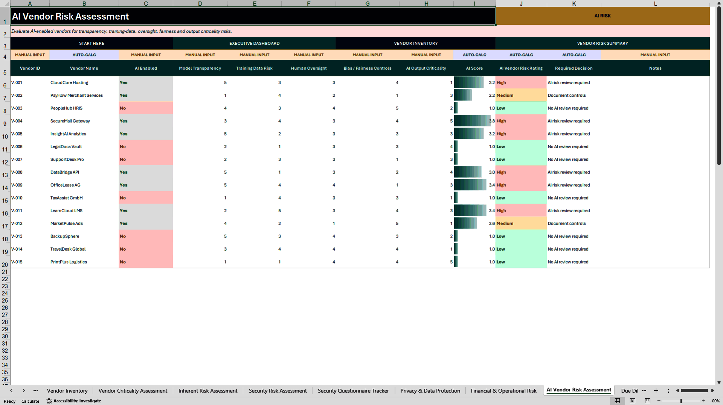Click Calculate in status bar
This screenshot has height=405, width=723.
(x=30, y=401)
